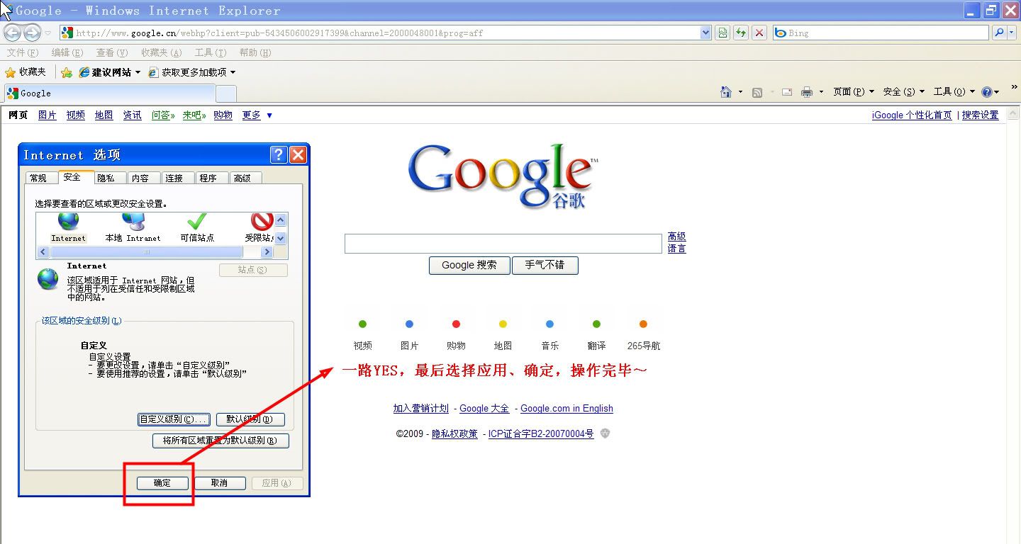Click the address bar URL field

[379, 33]
